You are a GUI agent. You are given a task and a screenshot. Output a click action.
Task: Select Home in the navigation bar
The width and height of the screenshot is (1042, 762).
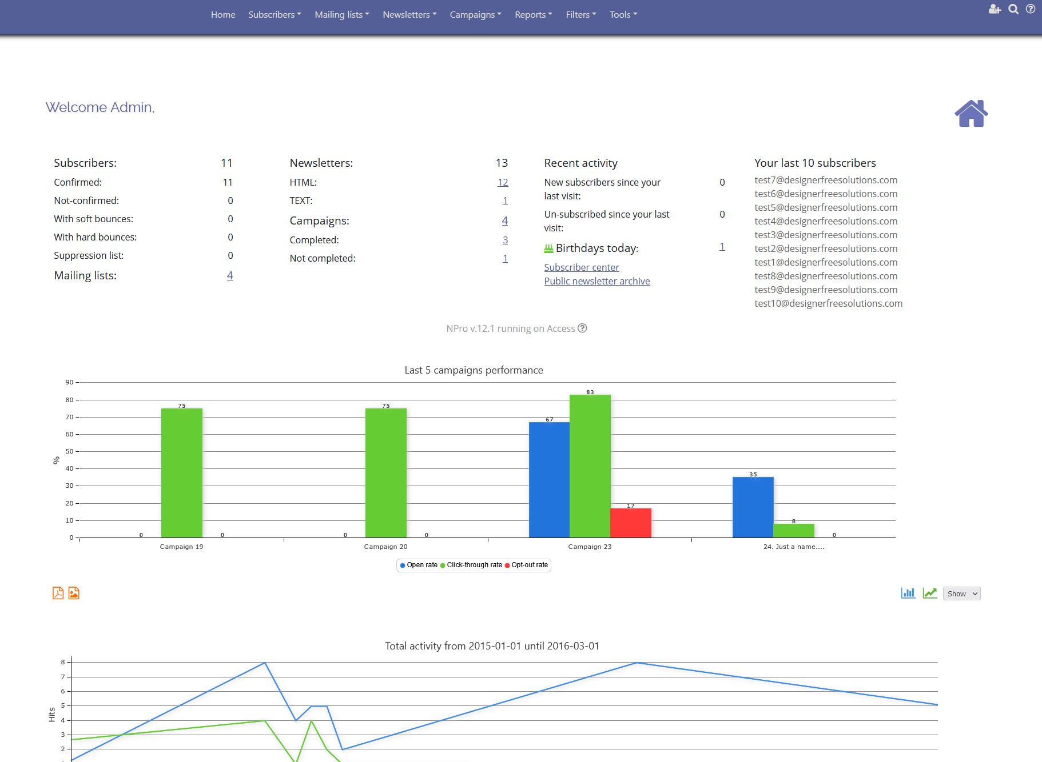click(x=223, y=14)
